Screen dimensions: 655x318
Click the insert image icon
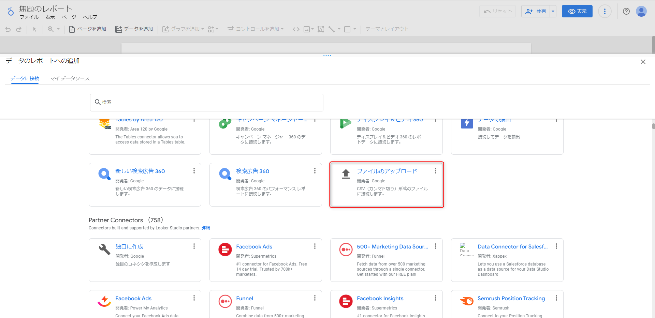click(307, 29)
